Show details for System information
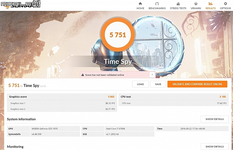 click(x=215, y=119)
